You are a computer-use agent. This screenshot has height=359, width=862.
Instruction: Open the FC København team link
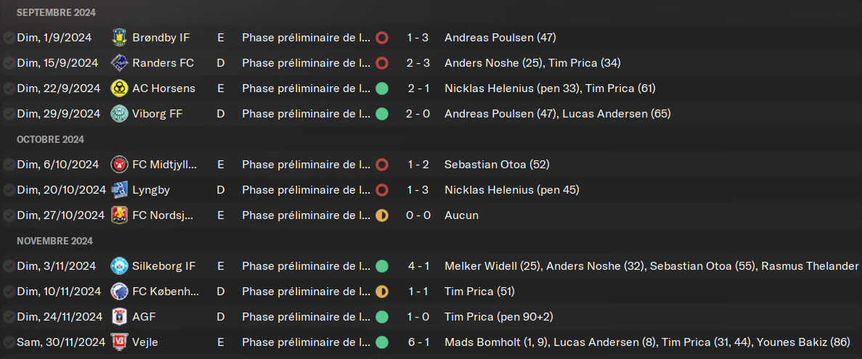pos(166,292)
